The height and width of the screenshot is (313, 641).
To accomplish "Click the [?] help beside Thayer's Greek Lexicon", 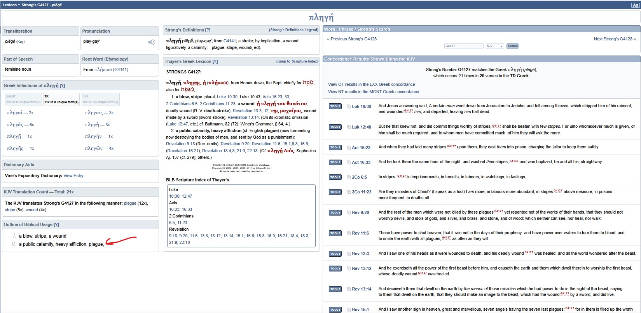I will tap(215, 61).
